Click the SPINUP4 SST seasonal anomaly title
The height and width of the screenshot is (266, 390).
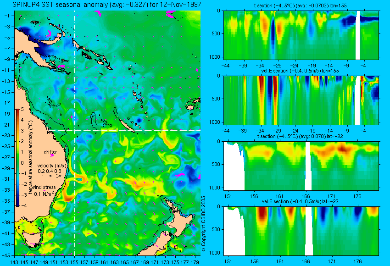coord(106,5)
